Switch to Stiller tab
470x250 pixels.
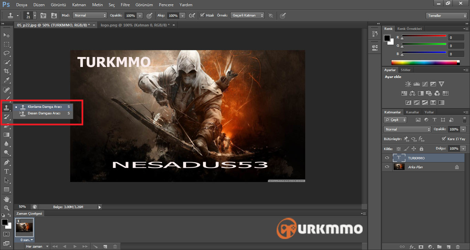(406, 70)
